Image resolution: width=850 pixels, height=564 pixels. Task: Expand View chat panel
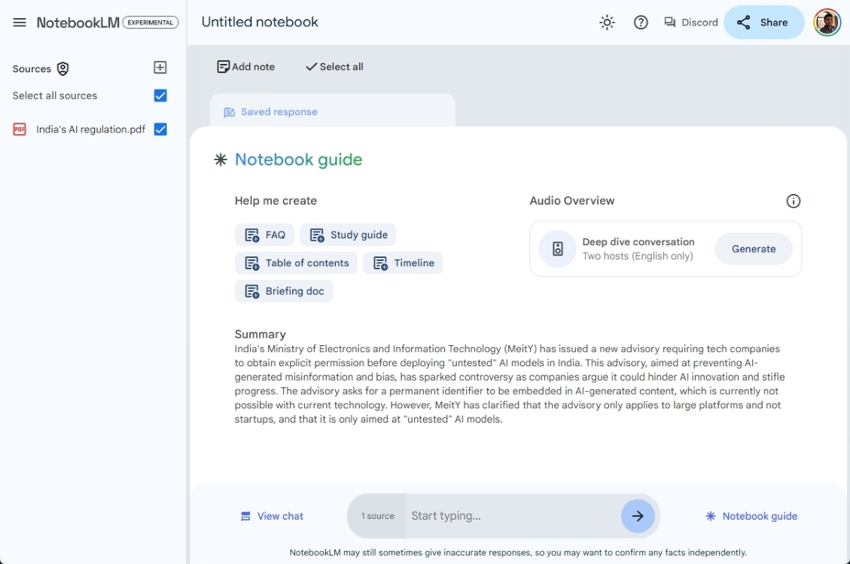272,516
